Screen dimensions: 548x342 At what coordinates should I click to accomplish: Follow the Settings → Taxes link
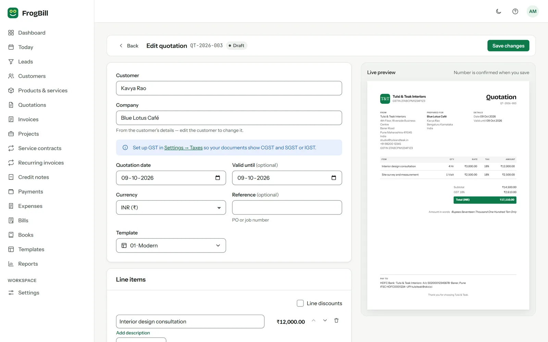point(183,148)
